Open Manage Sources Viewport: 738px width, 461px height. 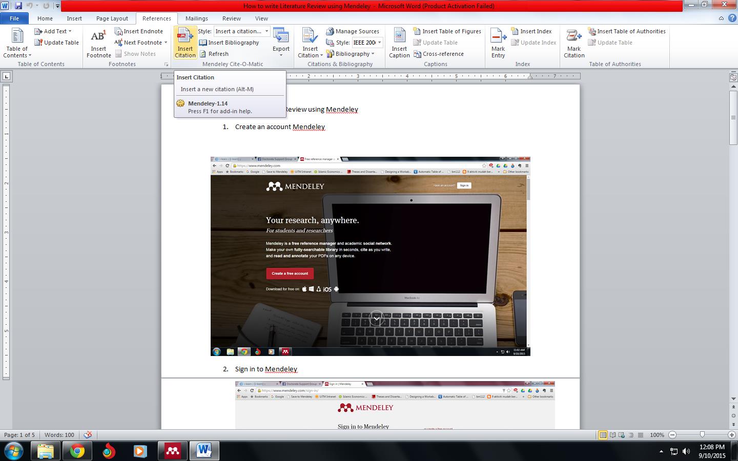pos(353,31)
